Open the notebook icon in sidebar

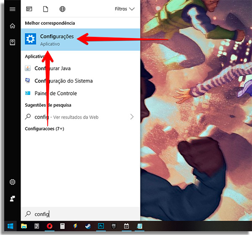tap(12, 42)
